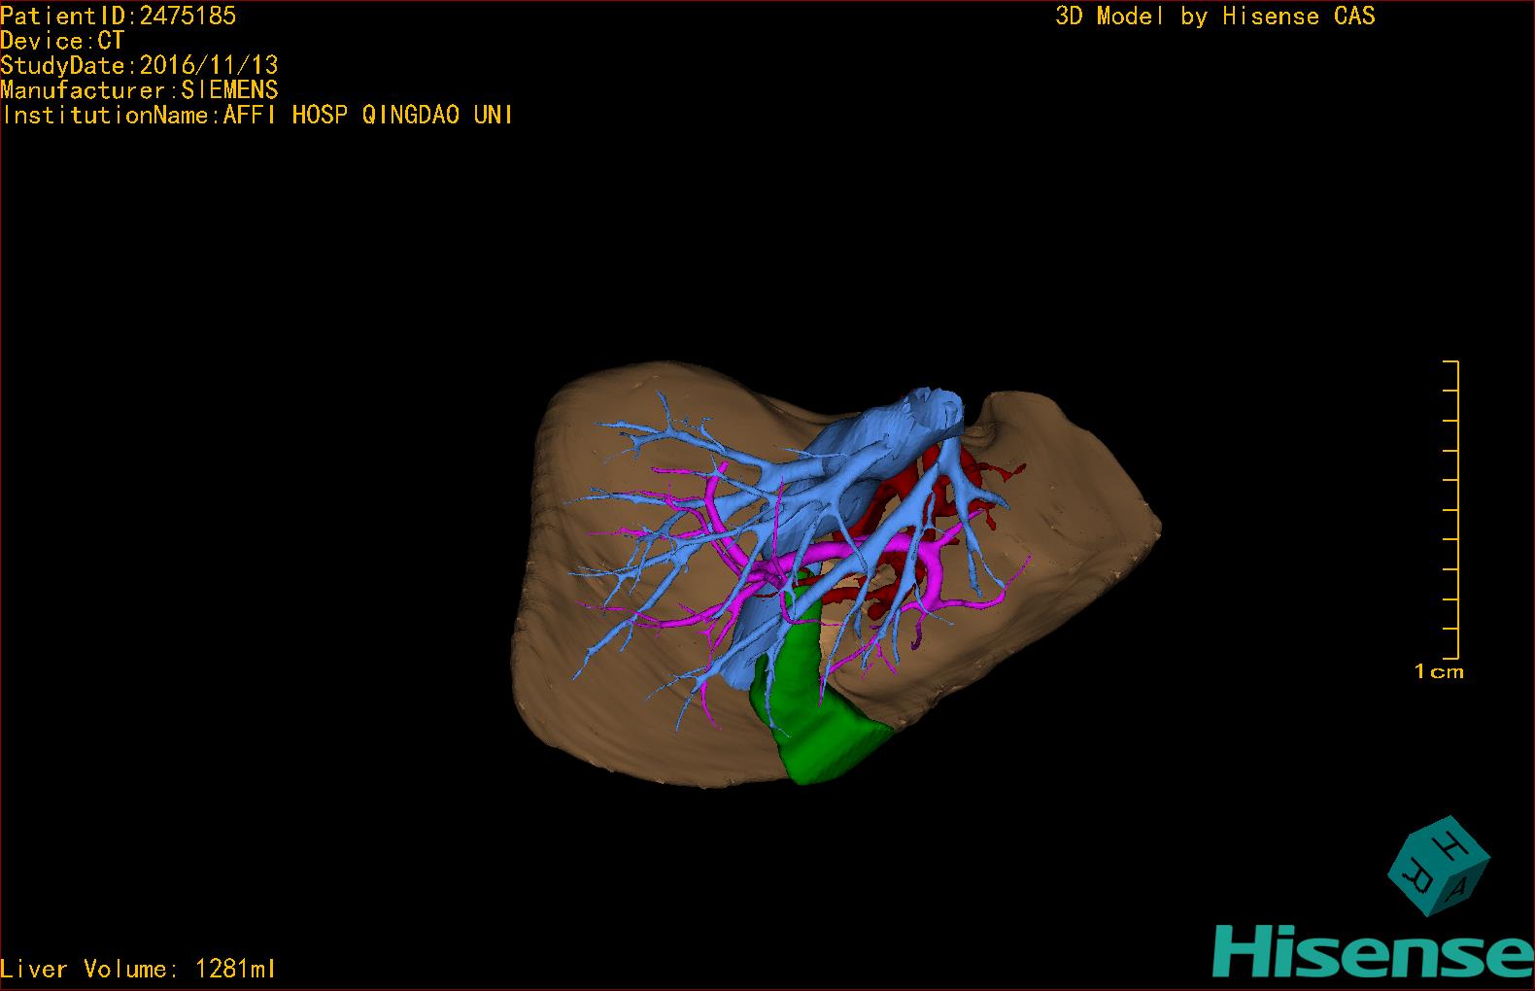The width and height of the screenshot is (1535, 991).
Task: Click the Manufacturer:SIEMENS label
Action: (140, 90)
